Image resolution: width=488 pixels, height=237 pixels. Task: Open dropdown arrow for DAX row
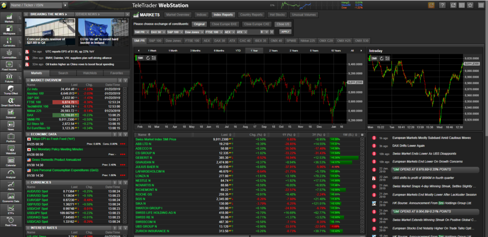click(125, 115)
